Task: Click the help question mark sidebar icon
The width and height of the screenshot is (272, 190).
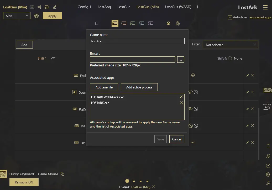Action: [x=268, y=166]
